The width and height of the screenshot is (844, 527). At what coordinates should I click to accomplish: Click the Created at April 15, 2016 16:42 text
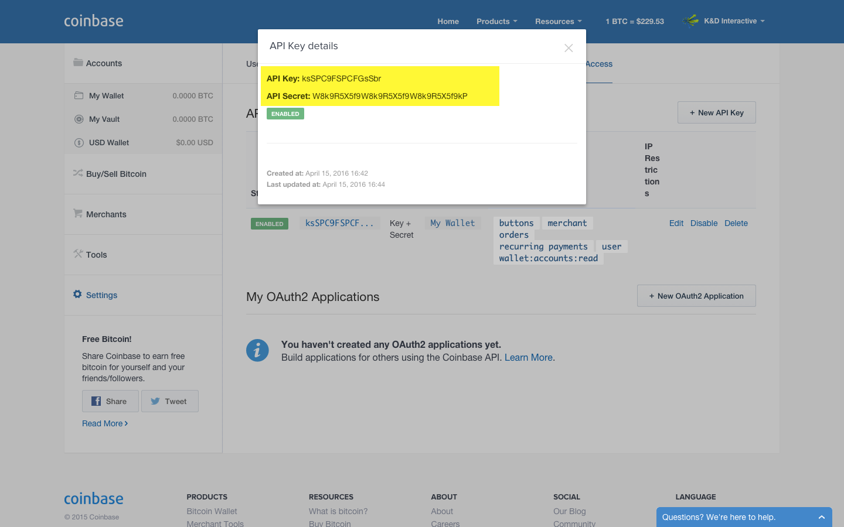click(x=317, y=173)
